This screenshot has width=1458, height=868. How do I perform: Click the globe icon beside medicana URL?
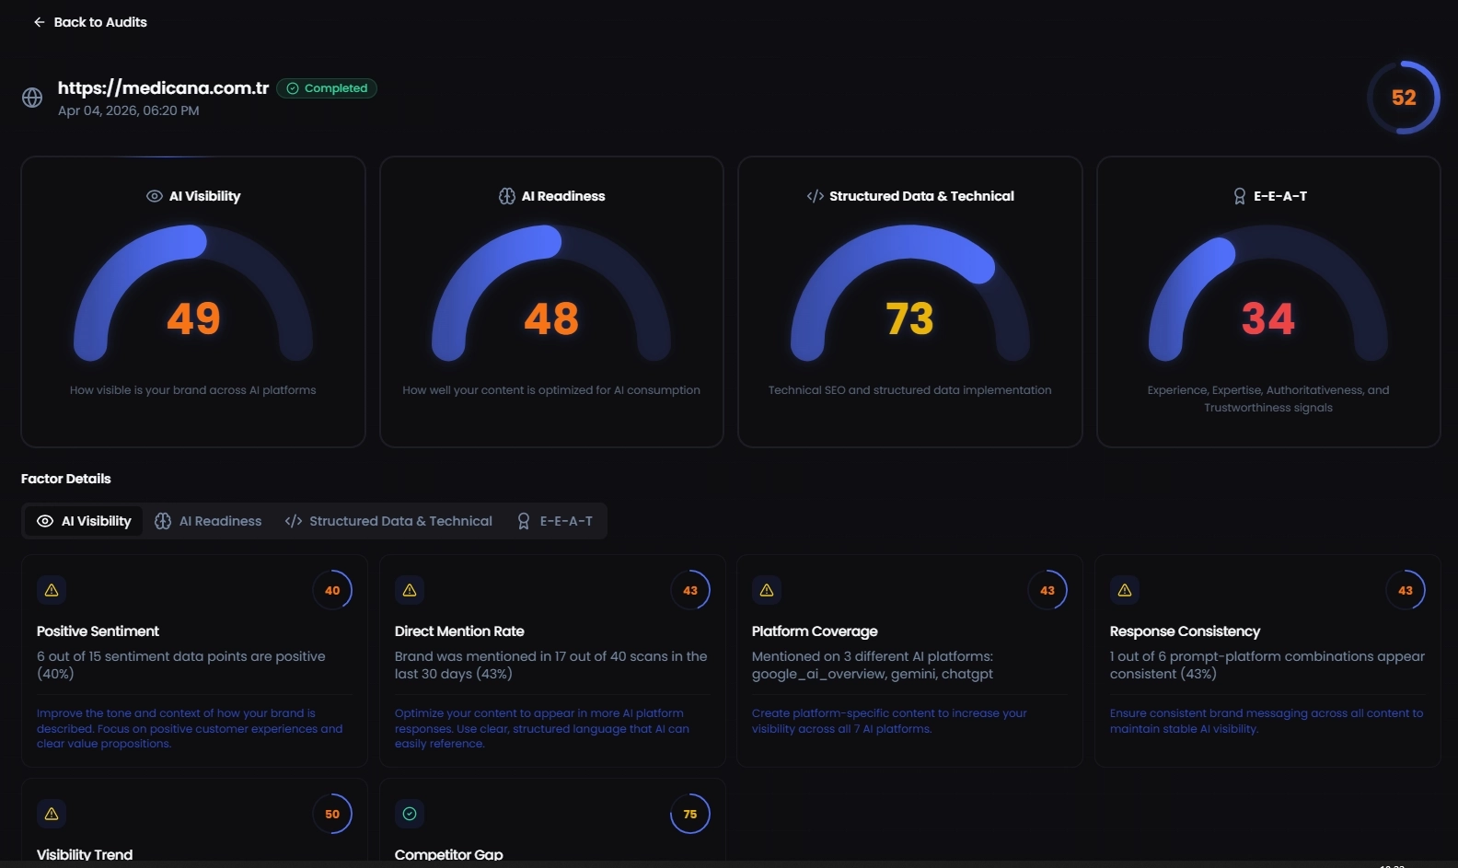pyautogui.click(x=32, y=98)
